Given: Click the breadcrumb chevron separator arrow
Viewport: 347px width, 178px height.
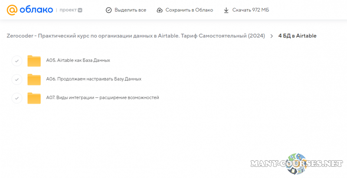Looking at the screenshot, I should (272, 36).
